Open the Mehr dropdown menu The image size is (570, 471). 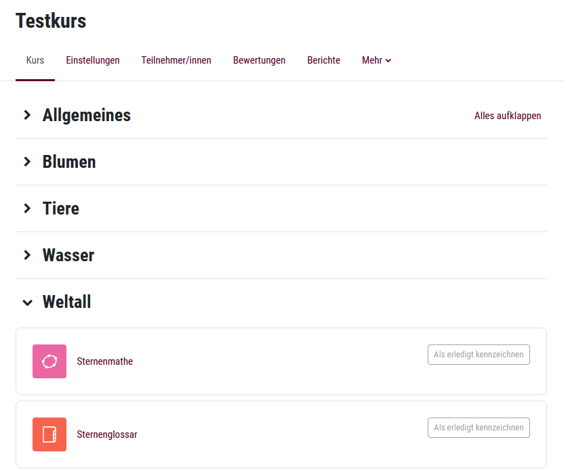(376, 60)
